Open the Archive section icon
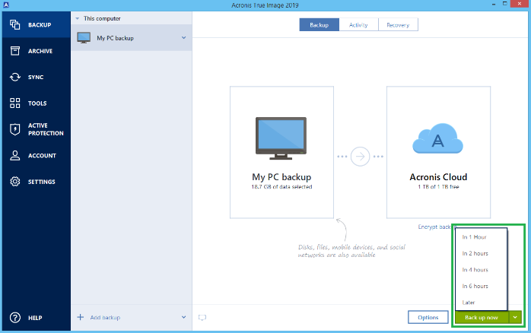 click(x=15, y=51)
